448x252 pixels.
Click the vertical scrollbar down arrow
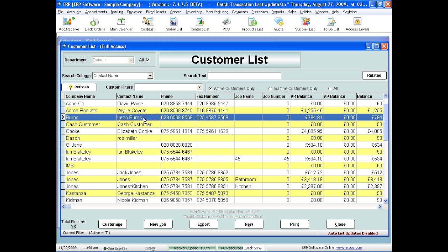click(x=385, y=201)
